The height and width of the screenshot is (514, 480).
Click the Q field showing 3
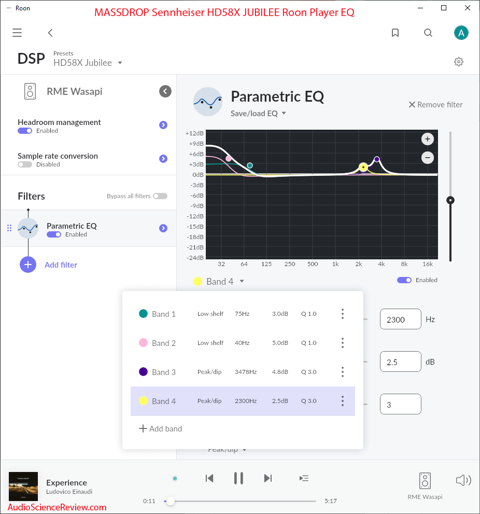tap(400, 404)
